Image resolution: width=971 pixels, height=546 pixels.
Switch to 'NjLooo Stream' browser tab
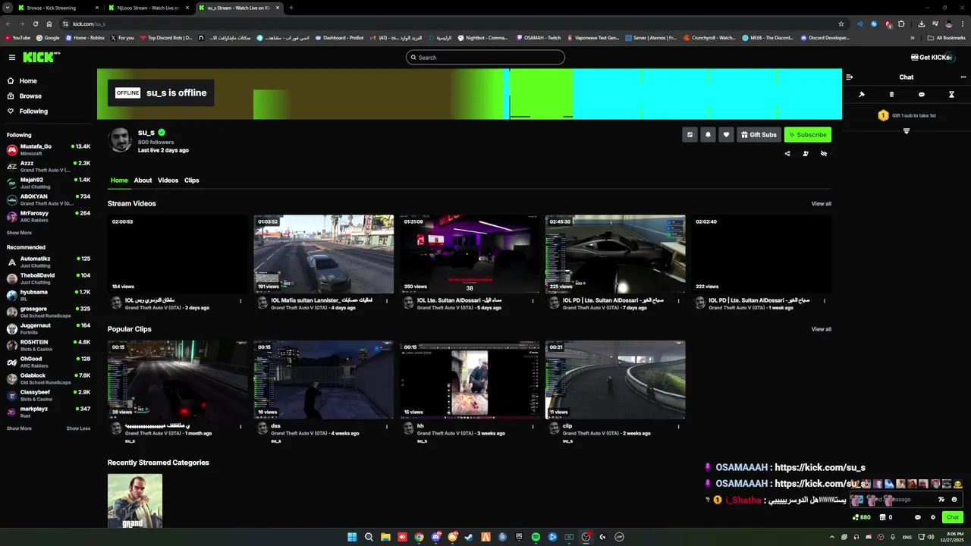pyautogui.click(x=147, y=8)
